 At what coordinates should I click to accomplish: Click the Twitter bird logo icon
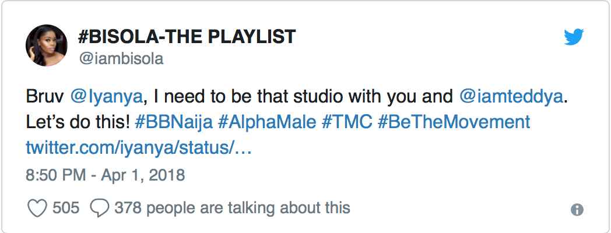click(x=574, y=38)
